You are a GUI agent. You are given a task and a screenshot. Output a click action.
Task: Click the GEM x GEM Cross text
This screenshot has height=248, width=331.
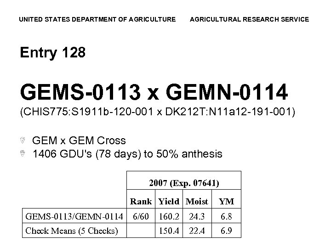tap(79, 140)
